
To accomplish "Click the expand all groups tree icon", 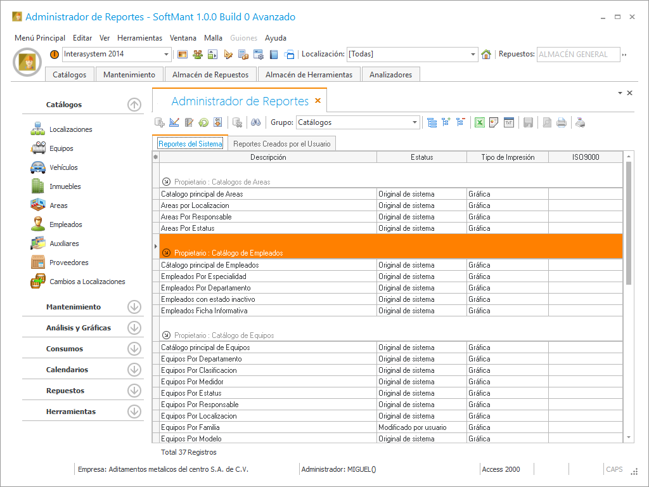I will 446,122.
